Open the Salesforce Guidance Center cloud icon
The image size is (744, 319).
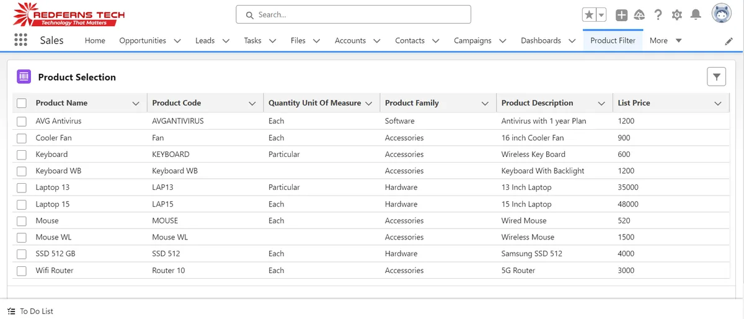pyautogui.click(x=639, y=15)
